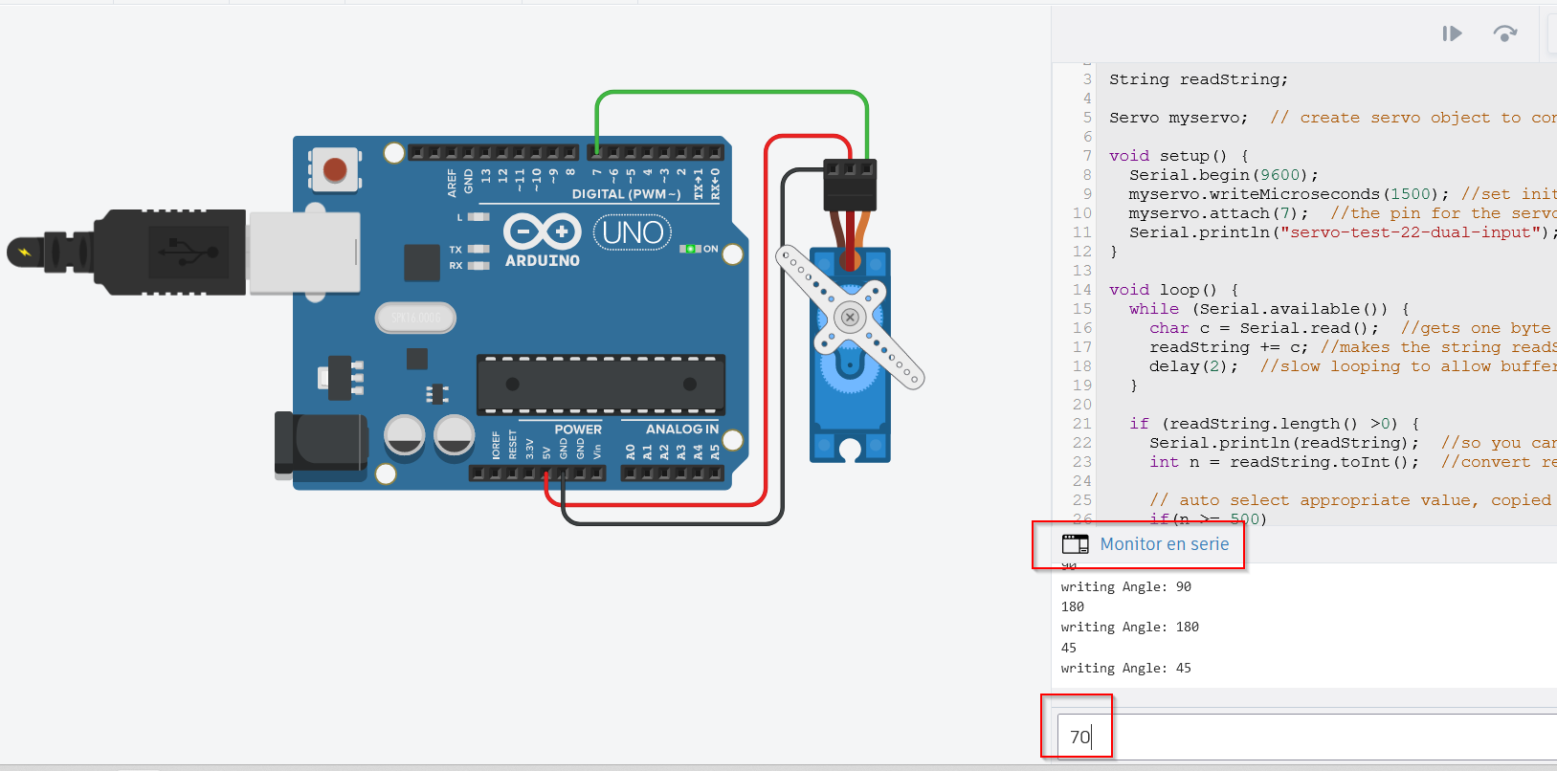
Task: Click code line 'void loop() {'
Action: tap(1173, 290)
